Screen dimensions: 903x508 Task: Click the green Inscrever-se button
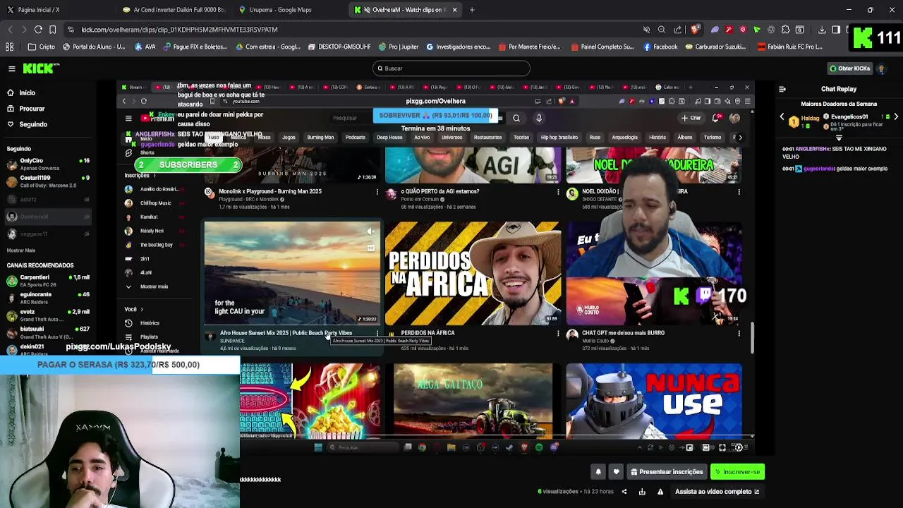pyautogui.click(x=737, y=472)
